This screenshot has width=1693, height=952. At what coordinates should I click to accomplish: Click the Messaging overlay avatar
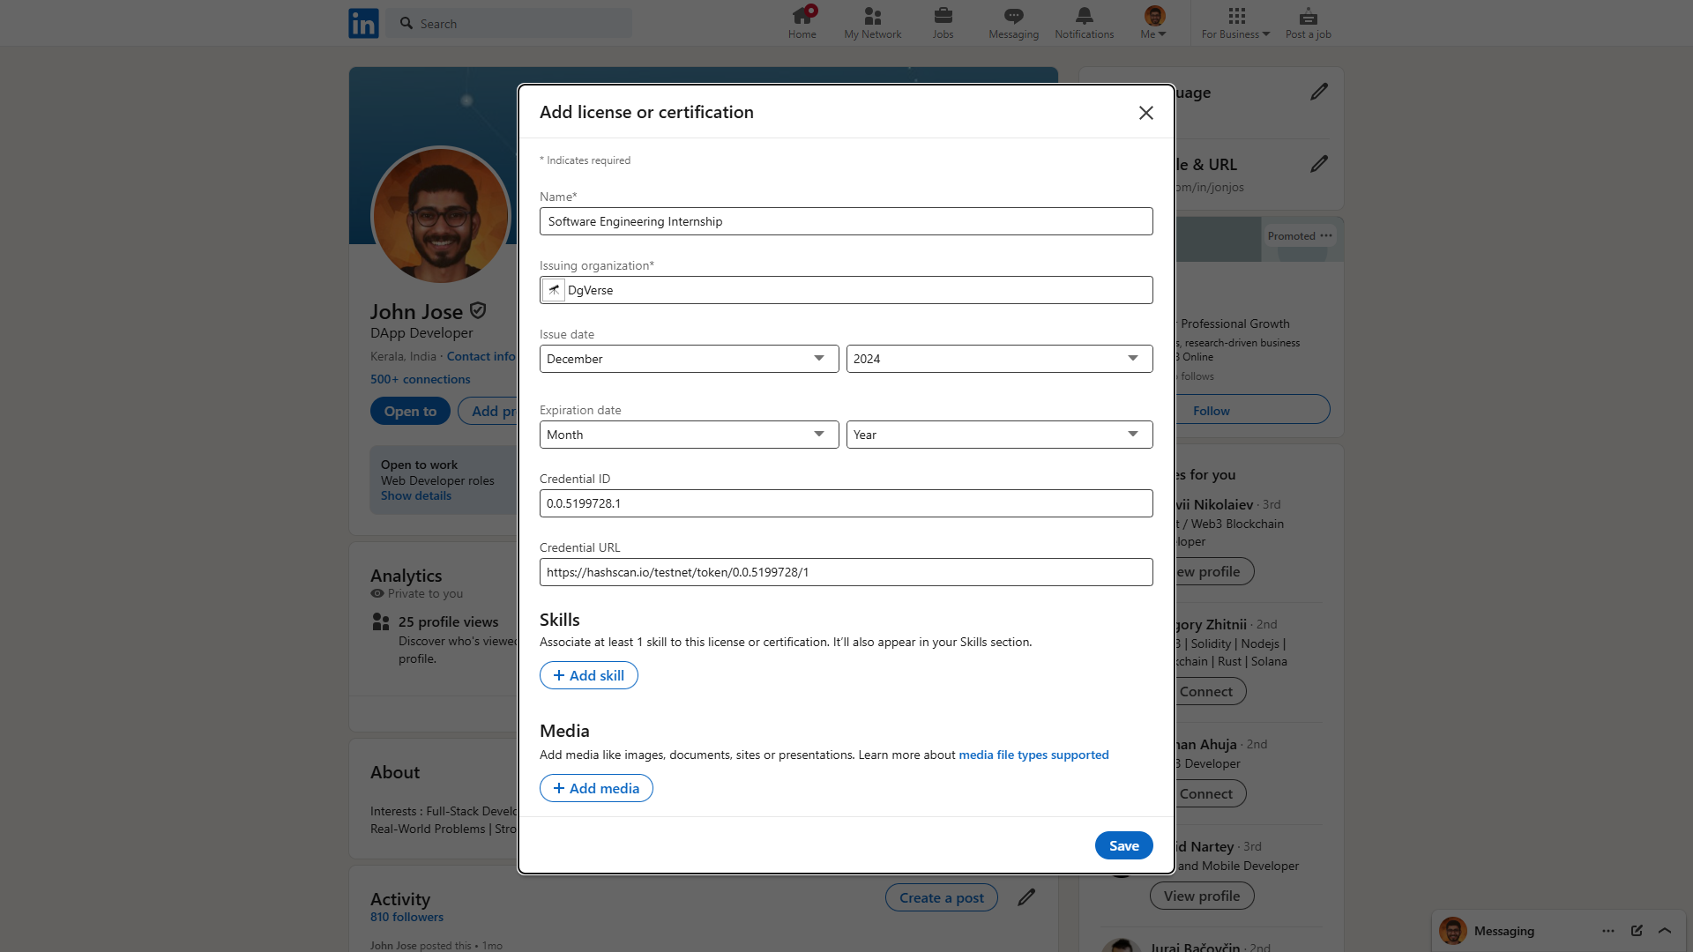(x=1453, y=931)
